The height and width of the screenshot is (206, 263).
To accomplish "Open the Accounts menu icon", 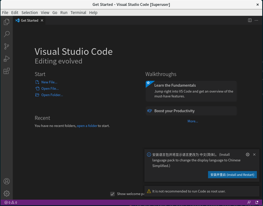I will click(x=7, y=181).
